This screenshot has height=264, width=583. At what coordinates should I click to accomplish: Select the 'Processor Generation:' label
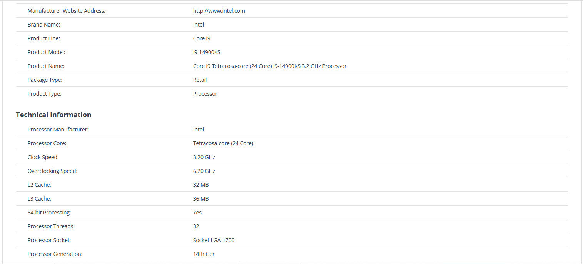(55, 254)
